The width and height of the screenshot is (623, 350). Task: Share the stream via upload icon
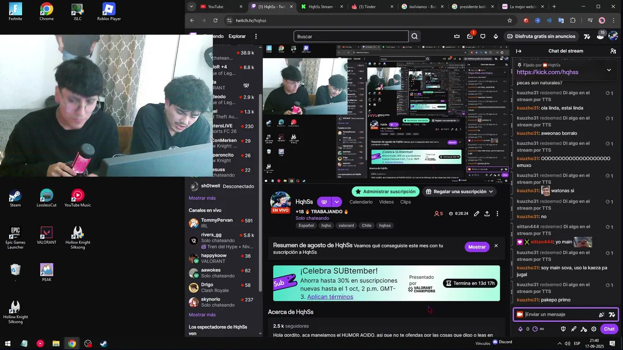point(487,213)
